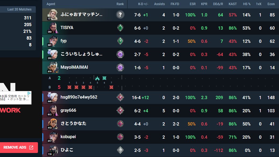Screen dimensions: 279x157
Task: Sort by K-D +/- column header
Action: coord(143,4)
